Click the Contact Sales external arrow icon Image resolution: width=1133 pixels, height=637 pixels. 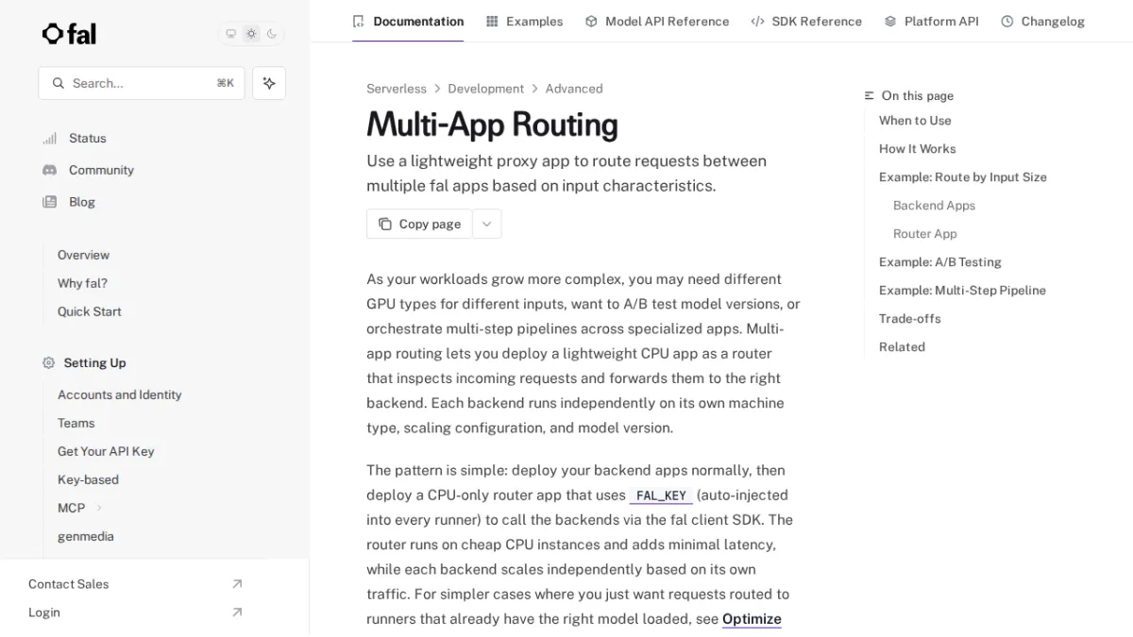click(237, 584)
